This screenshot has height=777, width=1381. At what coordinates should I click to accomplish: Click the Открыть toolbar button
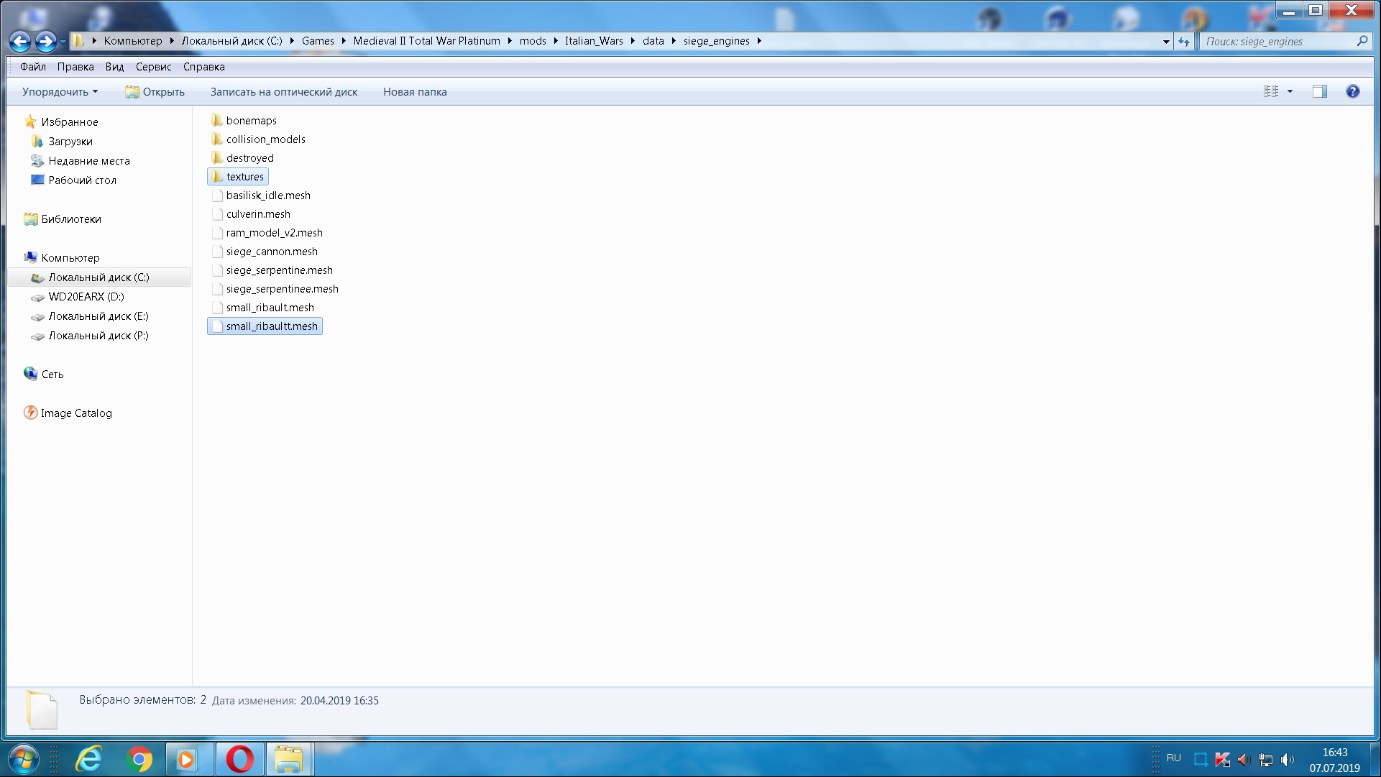click(x=155, y=92)
